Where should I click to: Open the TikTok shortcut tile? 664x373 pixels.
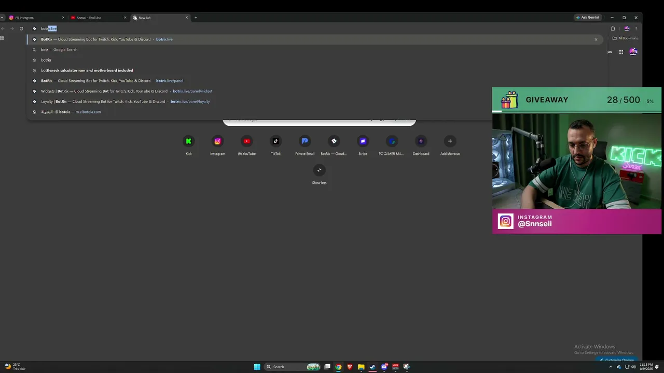tap(275, 145)
